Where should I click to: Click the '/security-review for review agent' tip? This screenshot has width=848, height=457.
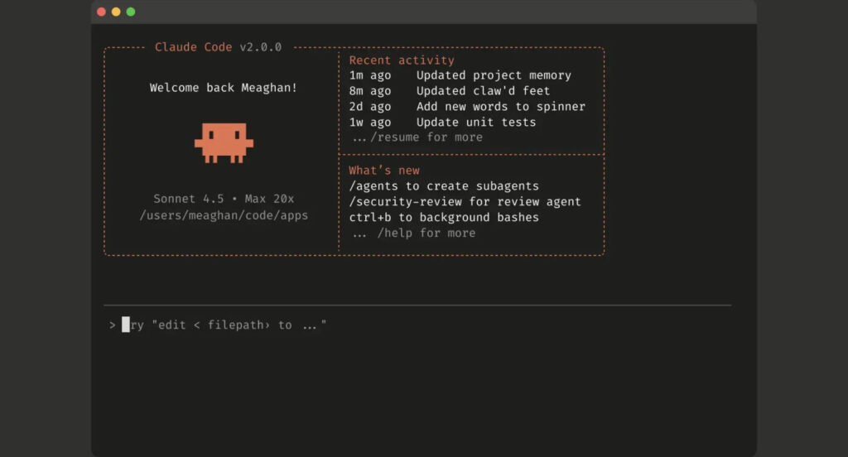465,202
